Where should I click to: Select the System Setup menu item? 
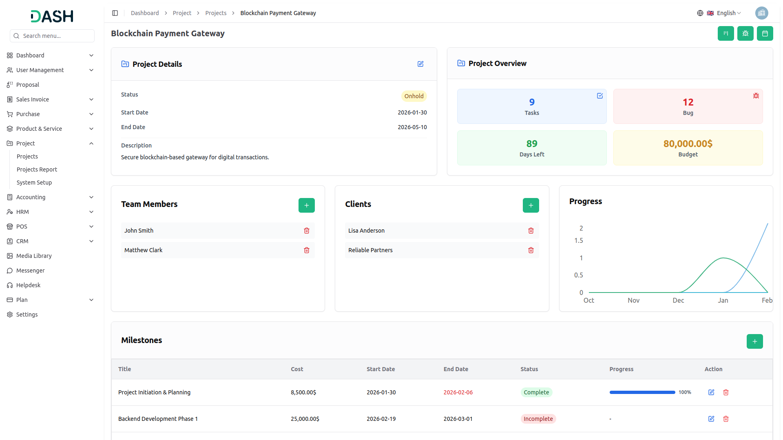click(34, 183)
